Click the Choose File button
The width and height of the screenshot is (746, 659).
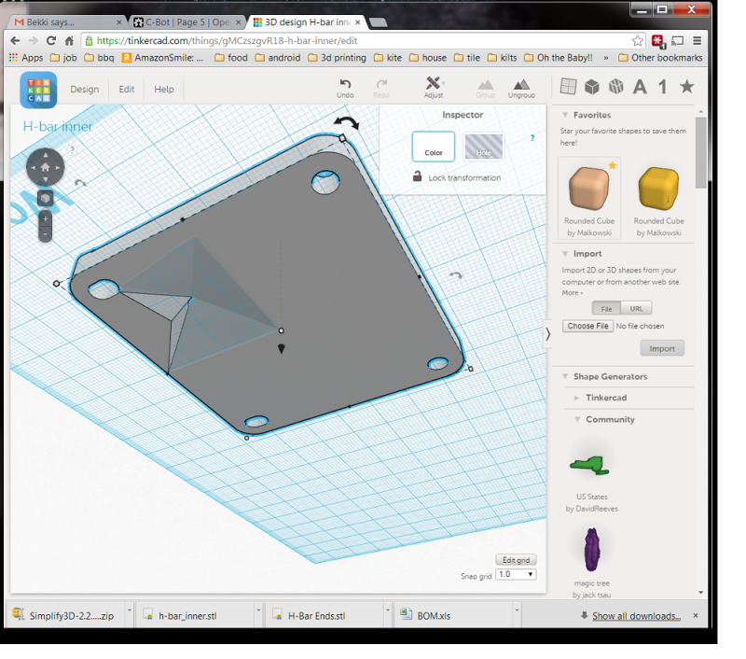[588, 326]
